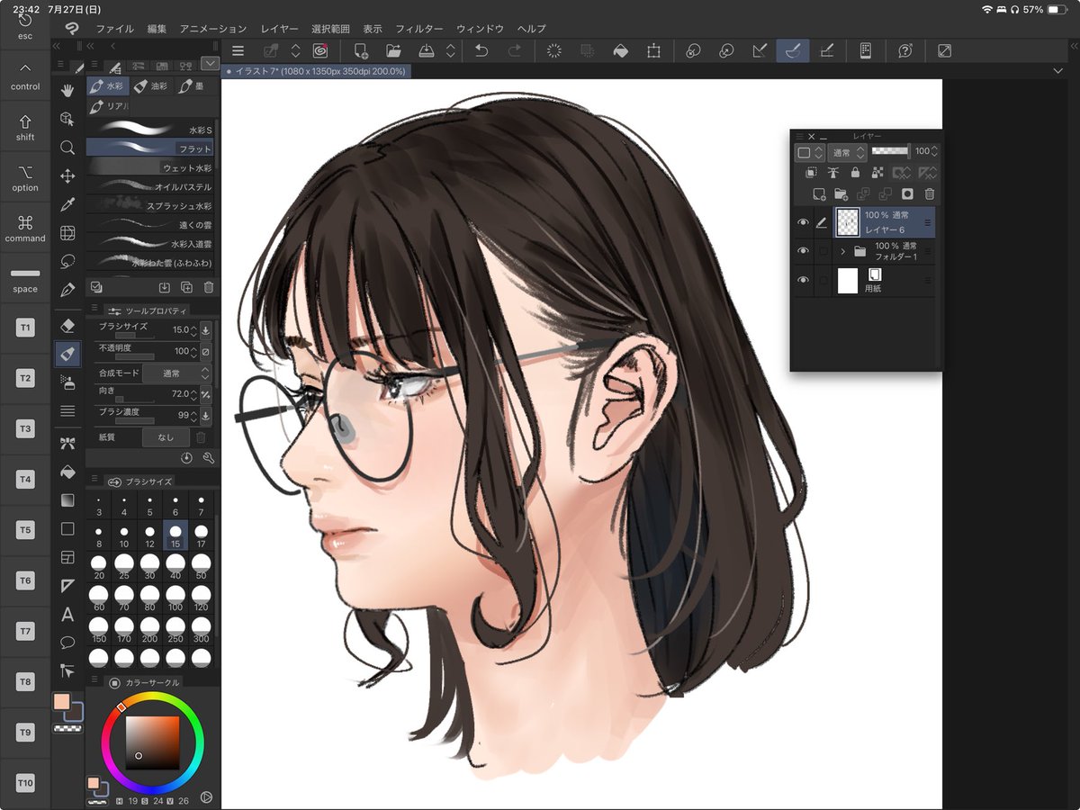Pick brush size 100 preset
Screen dimensions: 1080x810
175,598
